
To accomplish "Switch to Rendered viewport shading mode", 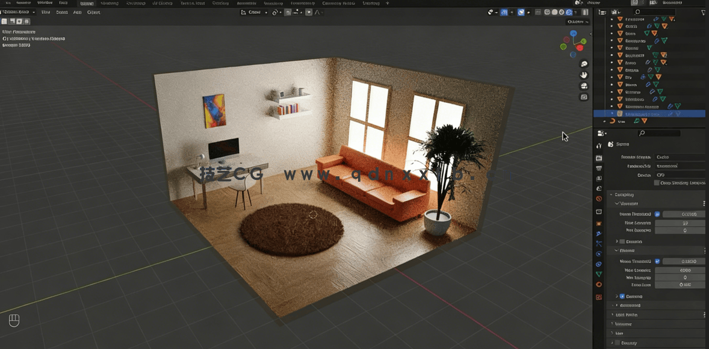I will 569,11.
